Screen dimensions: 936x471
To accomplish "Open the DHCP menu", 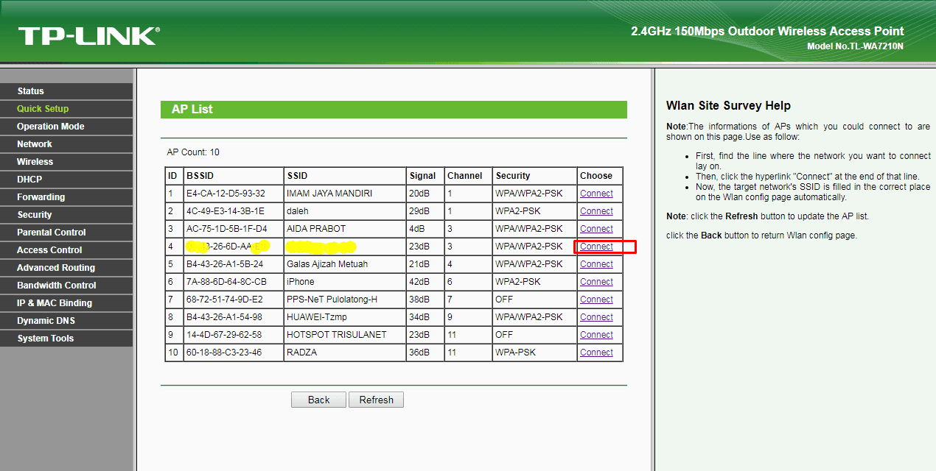I will click(x=66, y=180).
